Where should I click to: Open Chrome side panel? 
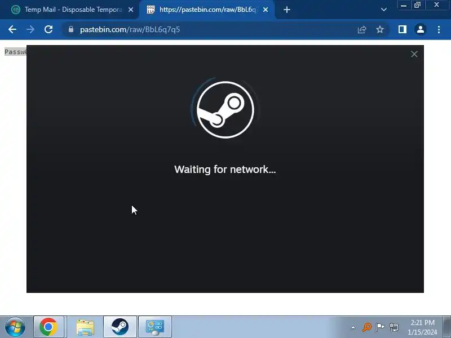(x=402, y=29)
